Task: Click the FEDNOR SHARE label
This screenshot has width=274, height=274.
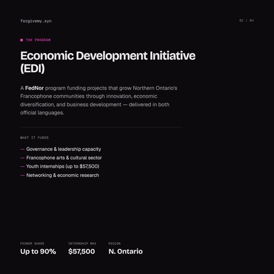Action: pos(32,244)
